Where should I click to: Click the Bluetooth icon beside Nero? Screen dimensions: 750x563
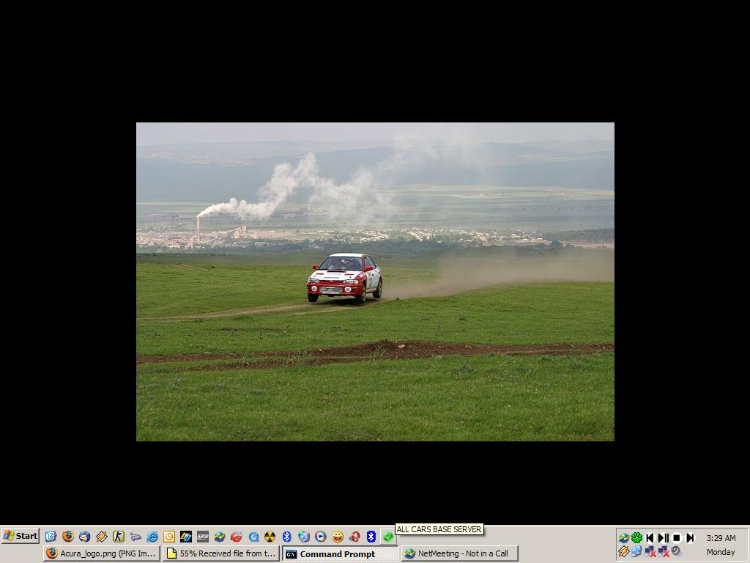286,537
